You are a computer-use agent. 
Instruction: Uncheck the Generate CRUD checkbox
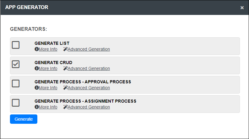pos(16,64)
